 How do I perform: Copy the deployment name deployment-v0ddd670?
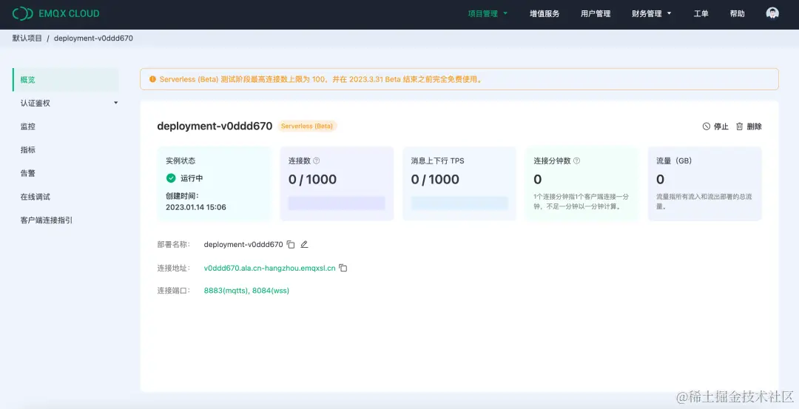(x=291, y=245)
